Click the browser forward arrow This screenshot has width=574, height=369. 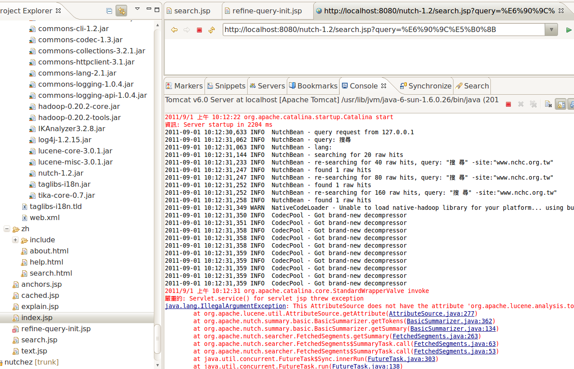pos(187,30)
